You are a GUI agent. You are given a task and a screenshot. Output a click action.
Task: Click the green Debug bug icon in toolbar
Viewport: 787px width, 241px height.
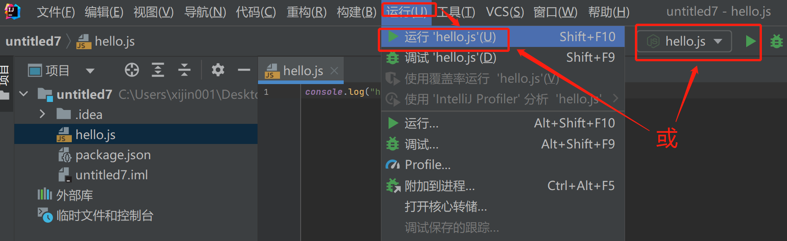click(x=776, y=42)
